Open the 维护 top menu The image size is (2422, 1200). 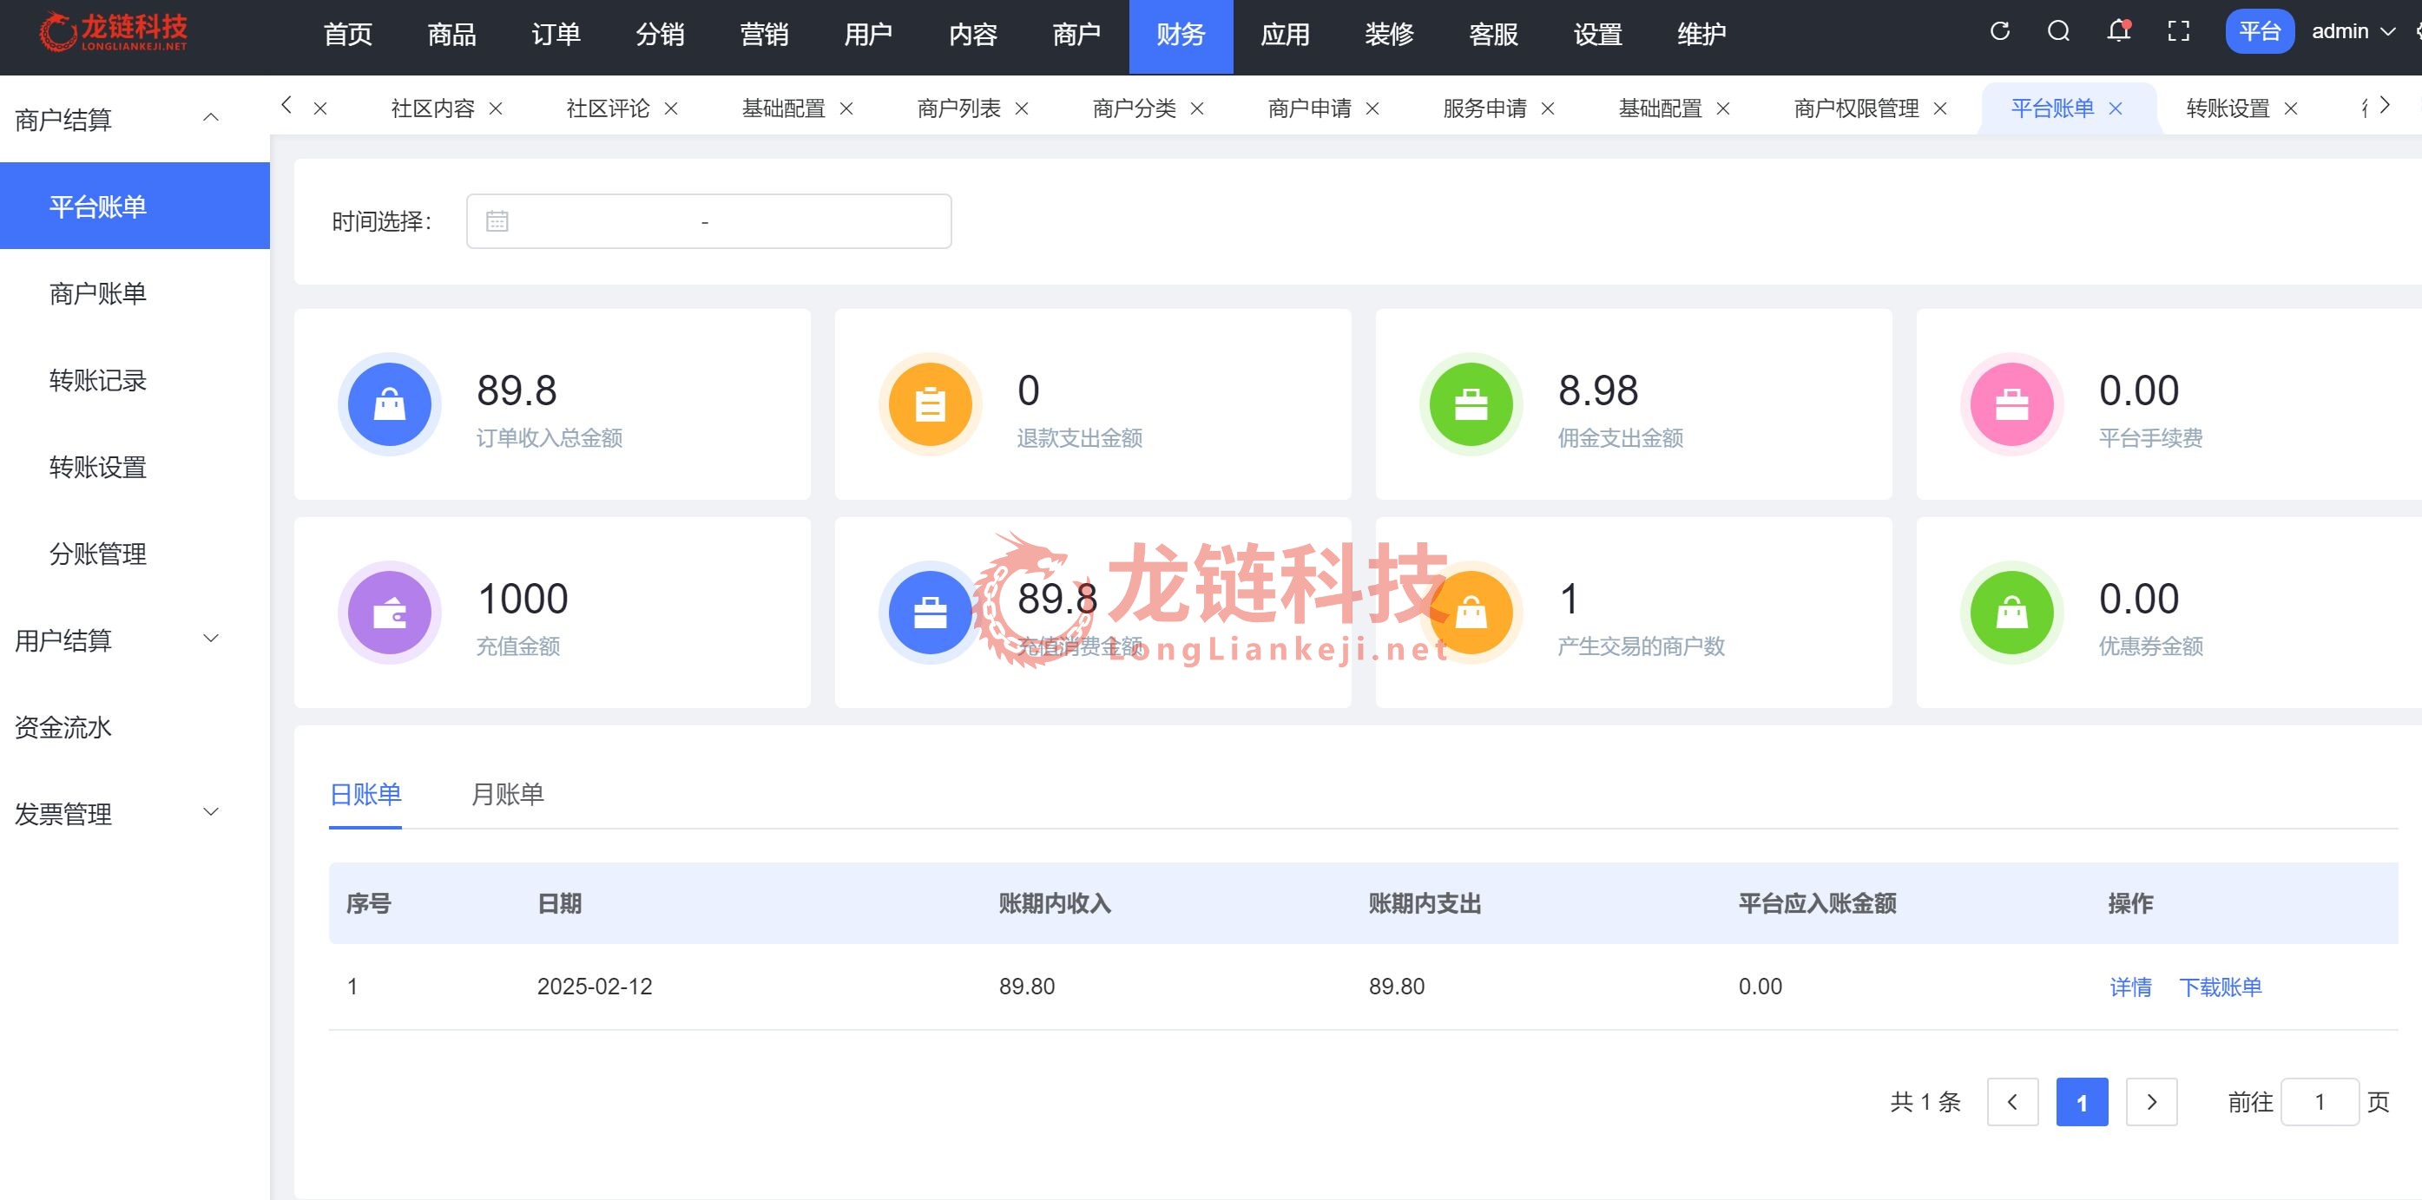(x=1701, y=36)
